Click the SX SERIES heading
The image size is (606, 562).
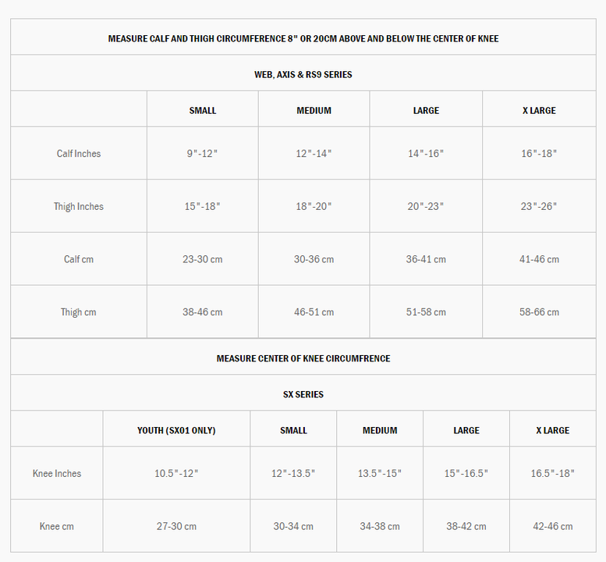303,395
